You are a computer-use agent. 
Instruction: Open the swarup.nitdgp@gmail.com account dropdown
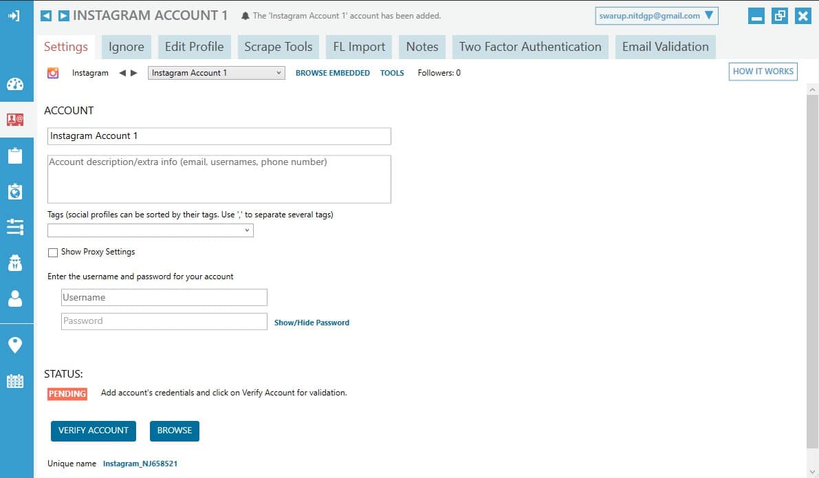coord(657,16)
